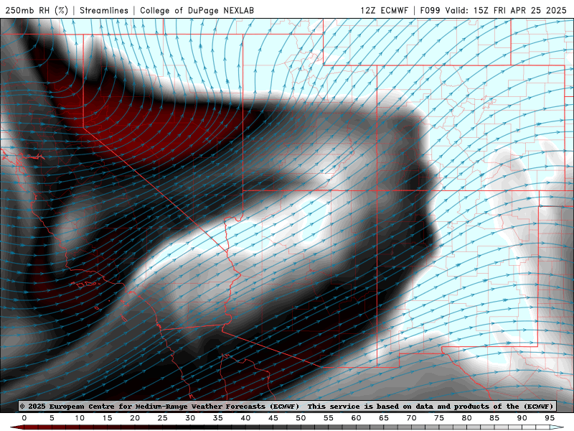This screenshot has height=431, width=574.
Task: Click the "95" color scale label
Action: (550, 418)
